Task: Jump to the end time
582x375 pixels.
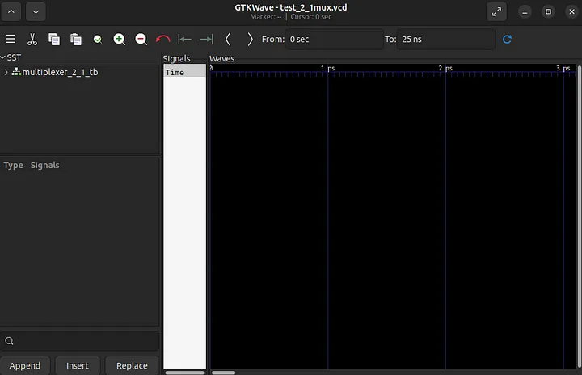Action: click(207, 39)
